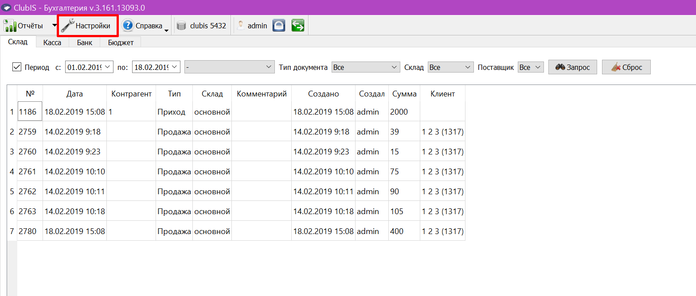This screenshot has width=696, height=296.
Task: Click the green switch user arrows icon
Action: click(x=298, y=26)
